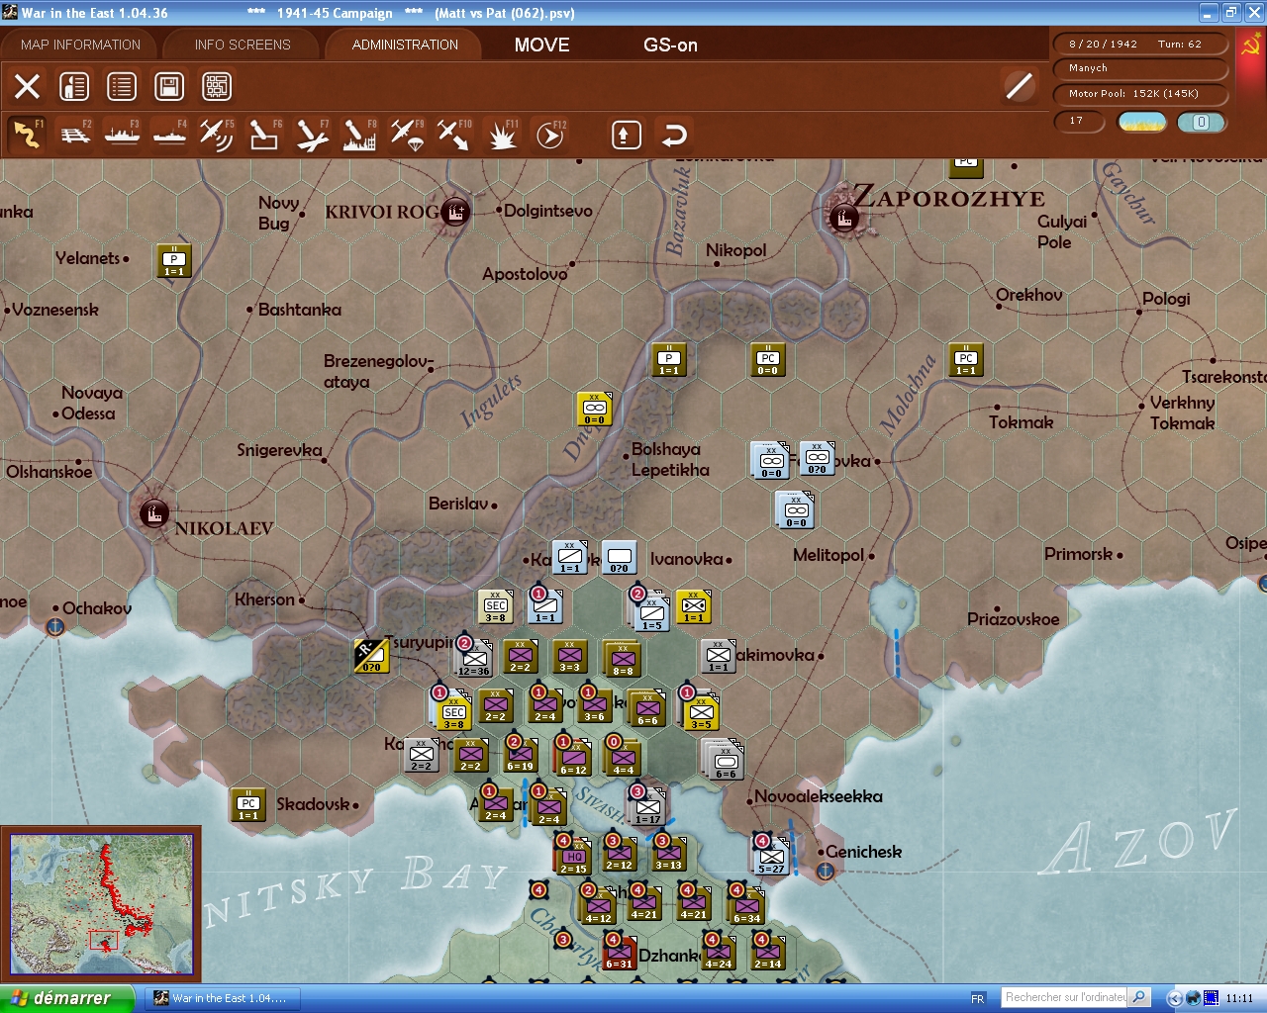The width and height of the screenshot is (1267, 1013).
Task: Select the ADMINISTRATION tab
Action: pos(405,45)
